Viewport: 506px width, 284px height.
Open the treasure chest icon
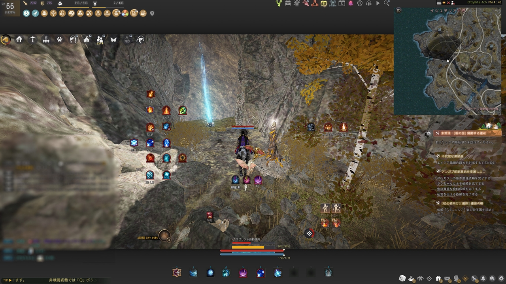(x=288, y=3)
